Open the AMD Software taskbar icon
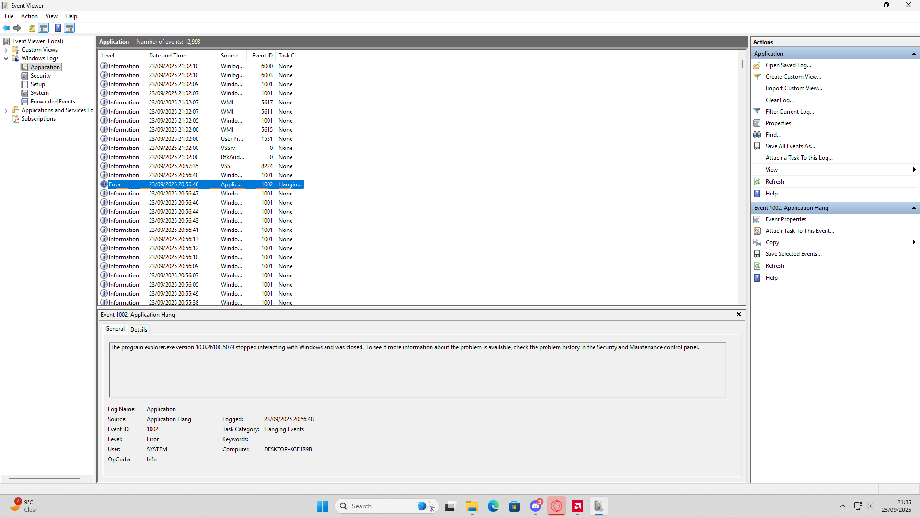Viewport: 920px width, 517px height. coord(578,506)
